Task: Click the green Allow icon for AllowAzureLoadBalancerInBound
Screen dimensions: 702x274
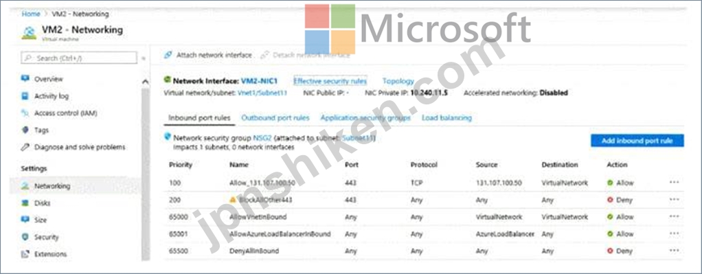Action: [x=610, y=234]
